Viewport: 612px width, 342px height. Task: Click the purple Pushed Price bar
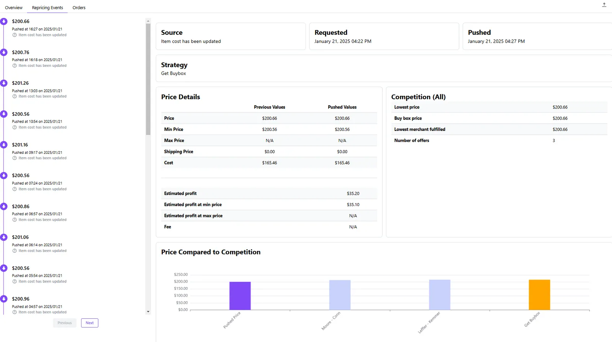[240, 296]
